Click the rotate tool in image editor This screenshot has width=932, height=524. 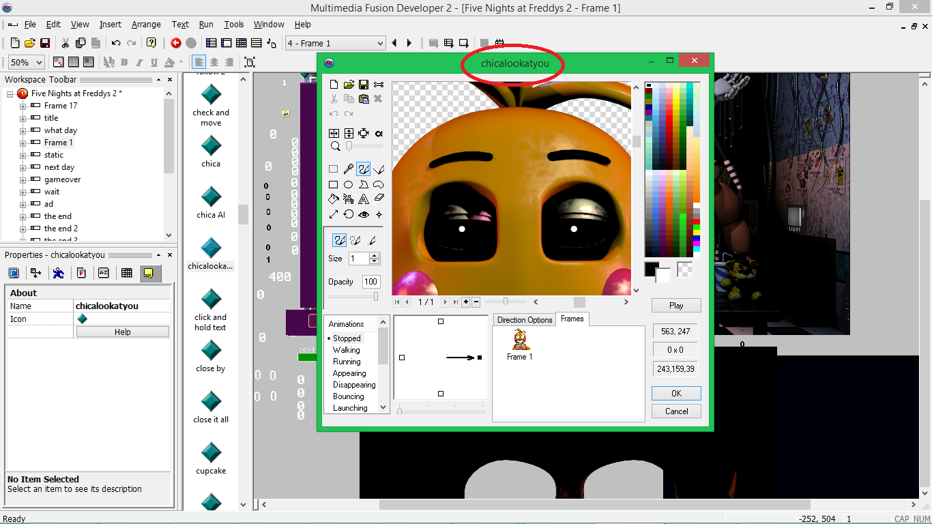[349, 214]
